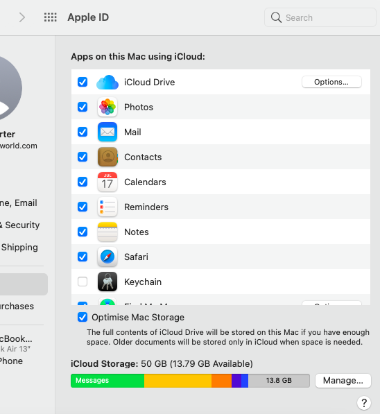Screen dimensions: 380x414
Task: Click the yellow storage bar segment
Action: pos(178,381)
